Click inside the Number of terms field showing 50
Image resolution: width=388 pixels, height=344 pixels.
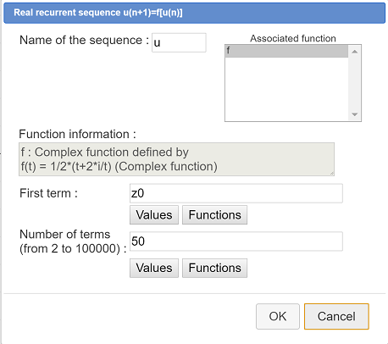236,241
